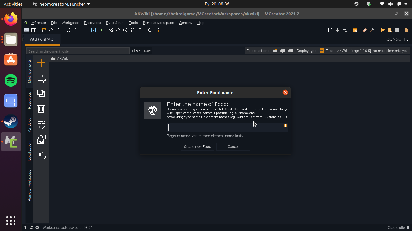This screenshot has width=412, height=231.
Task: Click the armor chestplate toolbar icon
Action: (x=133, y=30)
